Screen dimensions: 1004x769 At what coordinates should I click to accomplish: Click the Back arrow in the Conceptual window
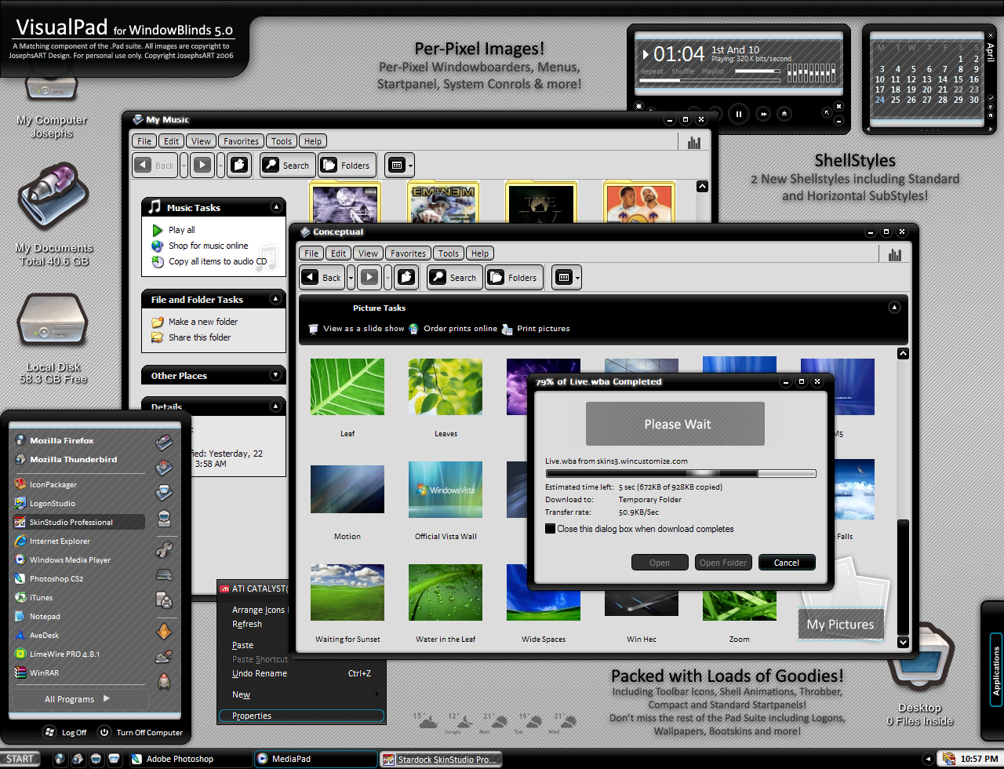tap(322, 277)
